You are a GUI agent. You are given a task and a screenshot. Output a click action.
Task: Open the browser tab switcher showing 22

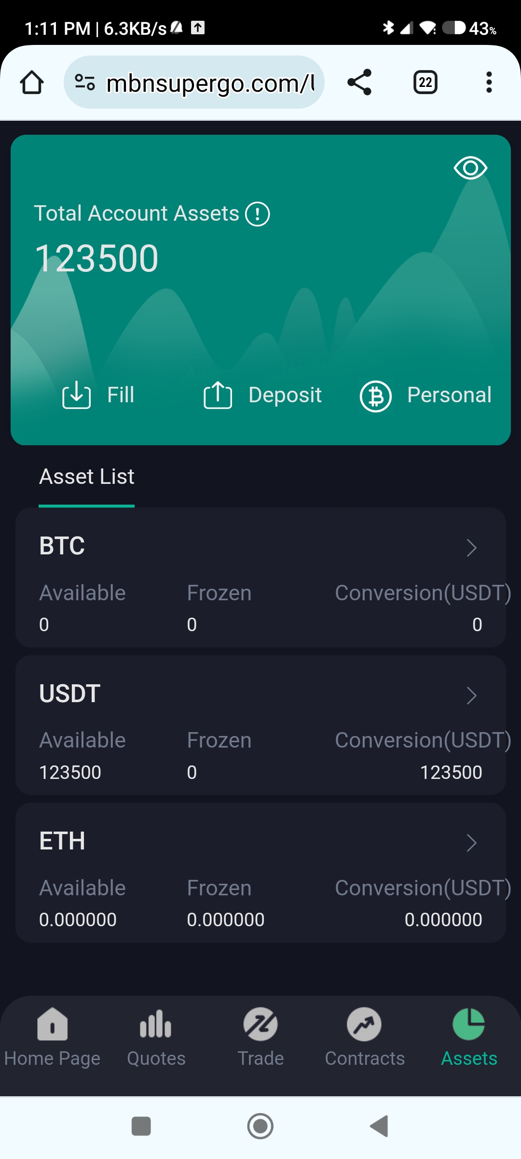tap(425, 82)
